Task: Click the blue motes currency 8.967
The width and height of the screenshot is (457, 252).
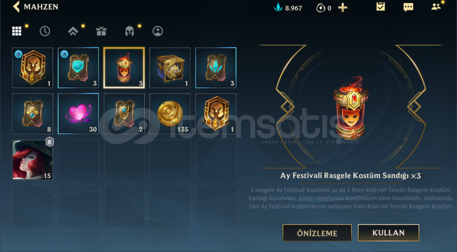Action: click(288, 8)
